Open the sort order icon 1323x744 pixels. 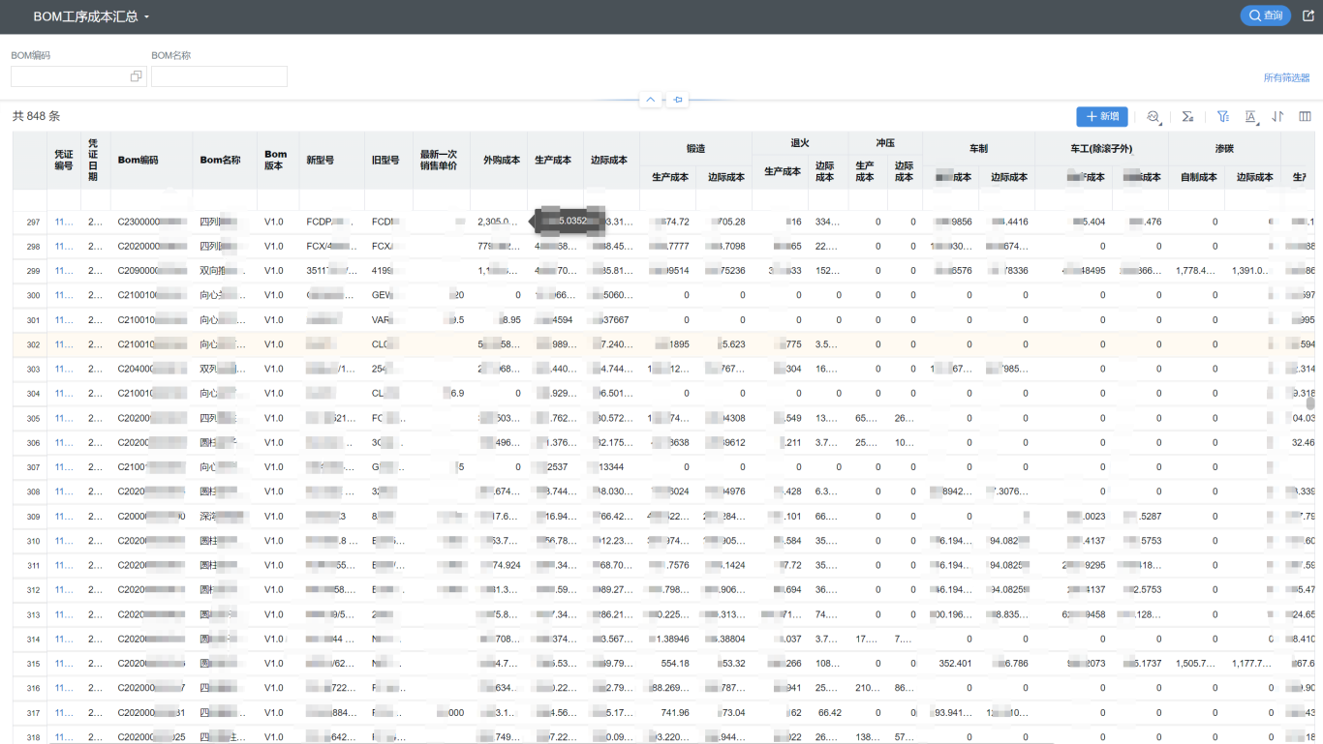point(1277,116)
